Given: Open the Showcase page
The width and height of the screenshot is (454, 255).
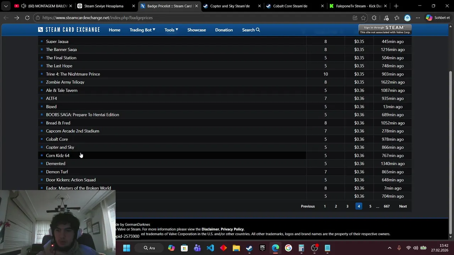Looking at the screenshot, I should coord(196,30).
